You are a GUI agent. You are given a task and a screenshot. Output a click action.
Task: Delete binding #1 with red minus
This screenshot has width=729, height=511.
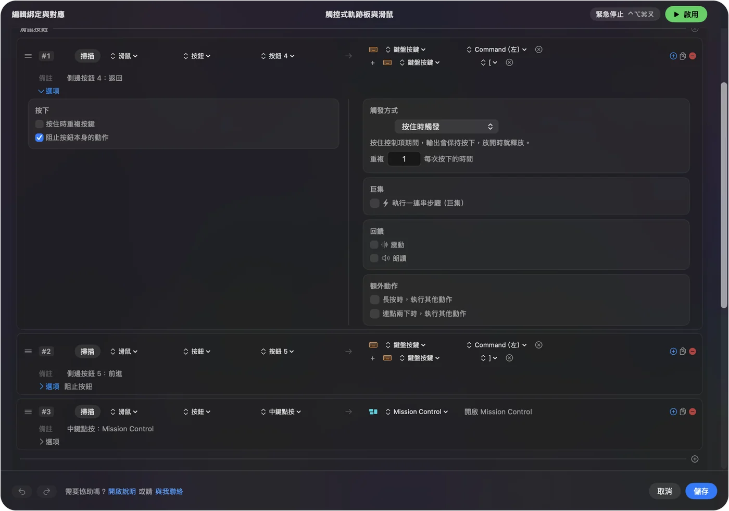coord(693,56)
